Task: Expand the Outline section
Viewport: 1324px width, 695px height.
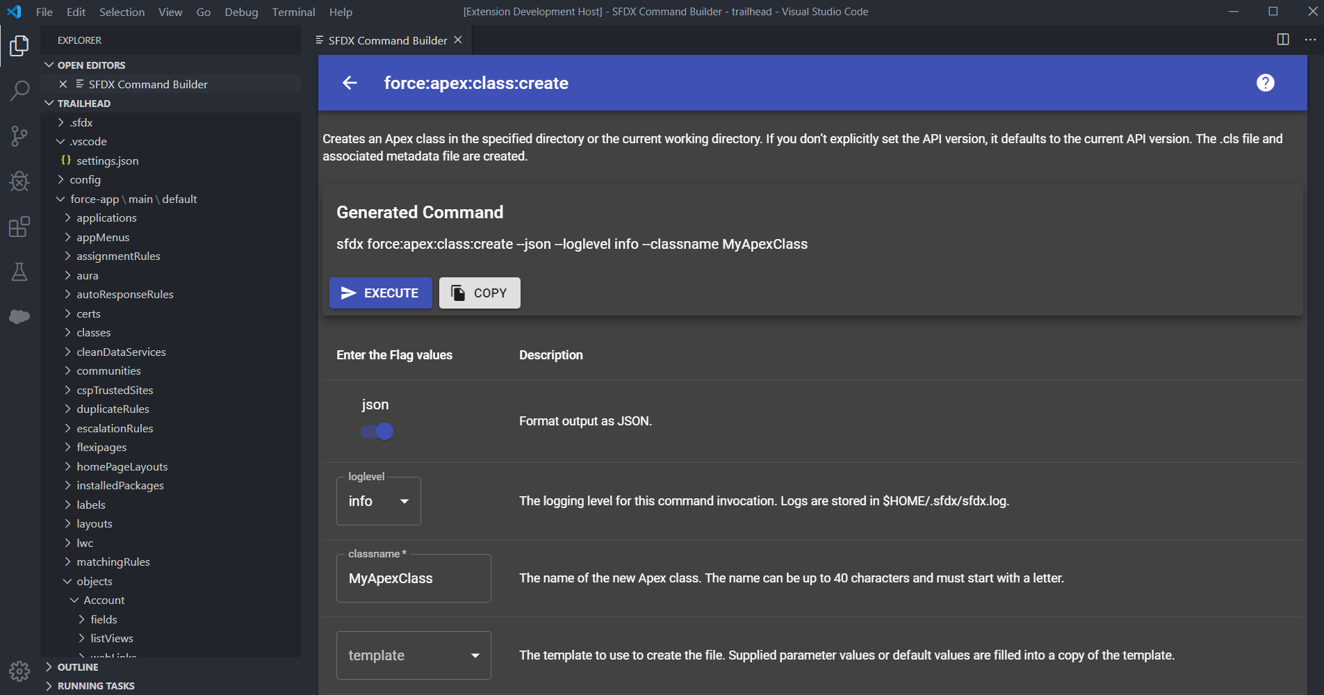Action: 170,667
